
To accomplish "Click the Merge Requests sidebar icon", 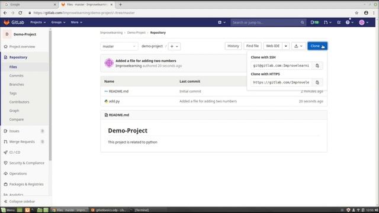I will click(x=5, y=141).
